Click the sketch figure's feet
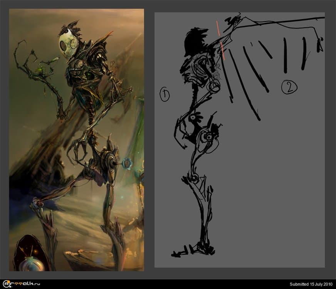Viewport: 336px width, 289px height. coord(193,250)
